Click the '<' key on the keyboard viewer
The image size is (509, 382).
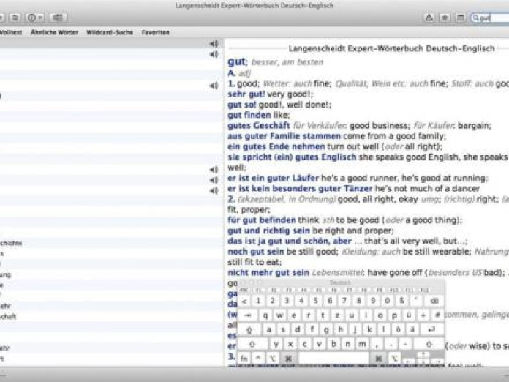coord(244,301)
